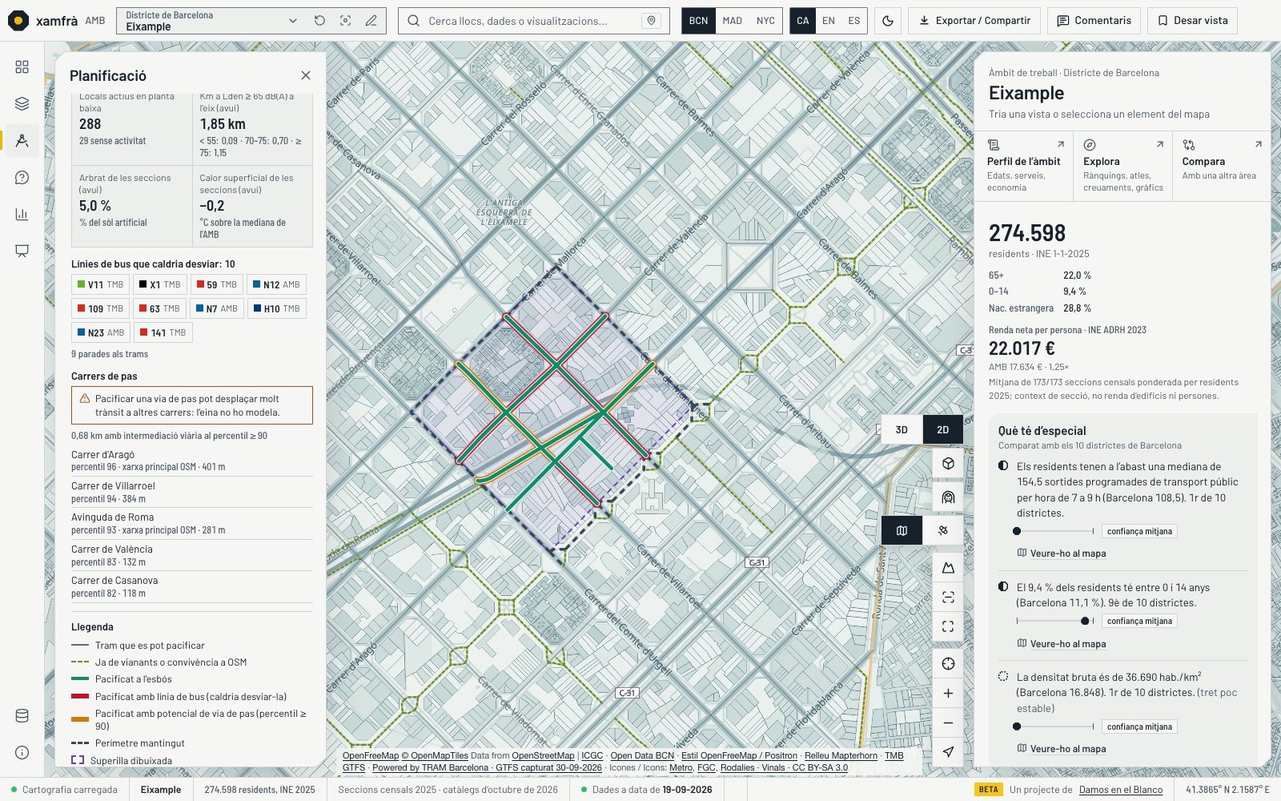Click the fullscreen expand map icon

click(x=948, y=626)
